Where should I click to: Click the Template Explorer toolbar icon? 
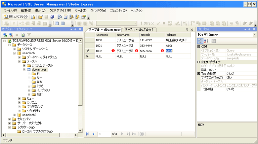click(77, 17)
